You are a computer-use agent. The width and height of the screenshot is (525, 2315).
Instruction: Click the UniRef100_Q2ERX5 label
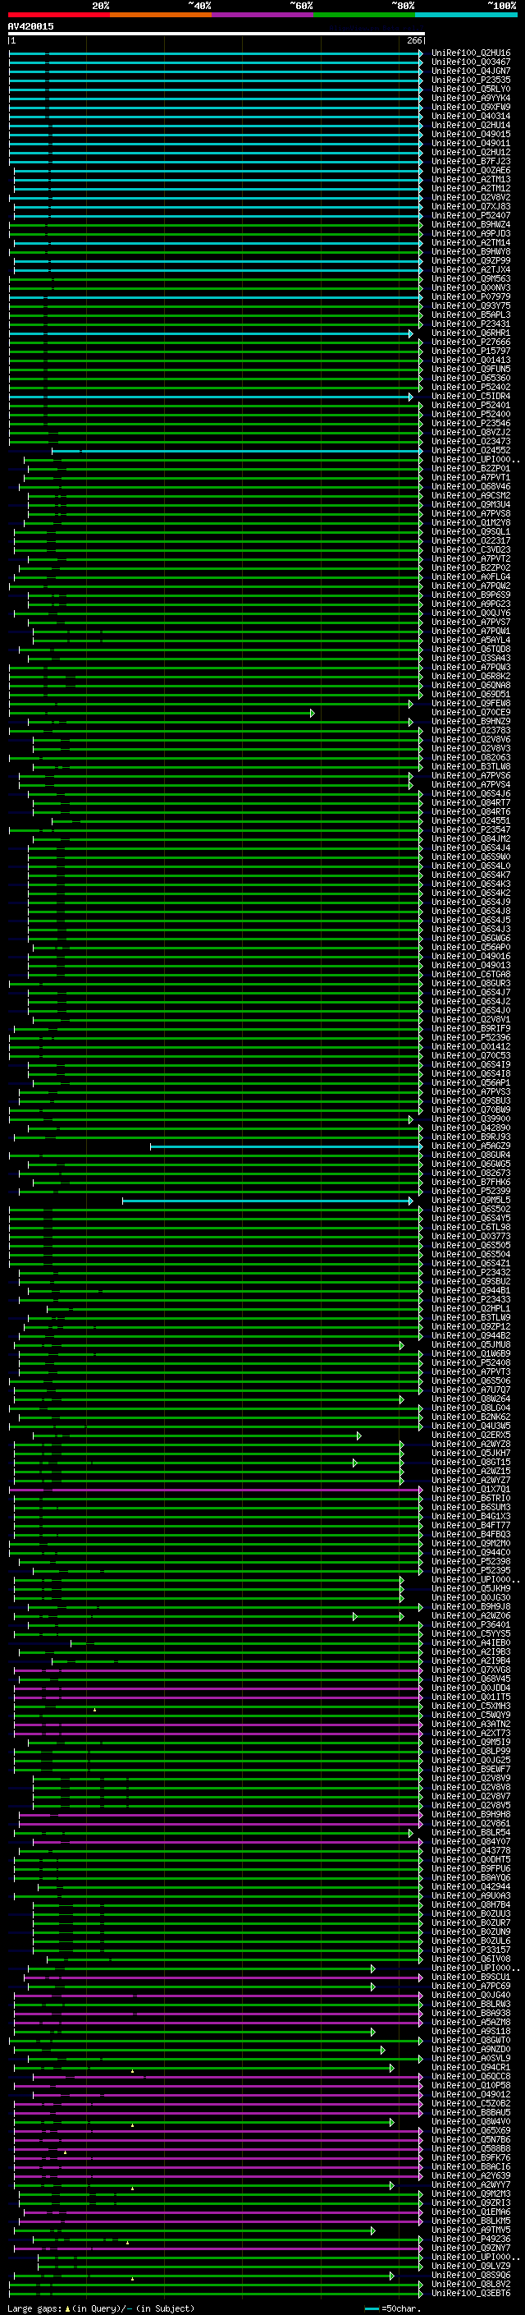coord(471,1435)
